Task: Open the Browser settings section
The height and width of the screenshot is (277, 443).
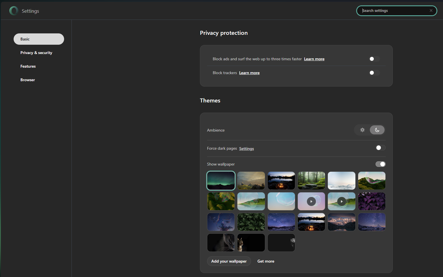Action: pos(28,80)
